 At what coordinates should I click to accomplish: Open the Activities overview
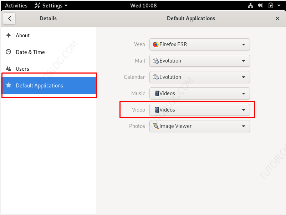coord(16,5)
